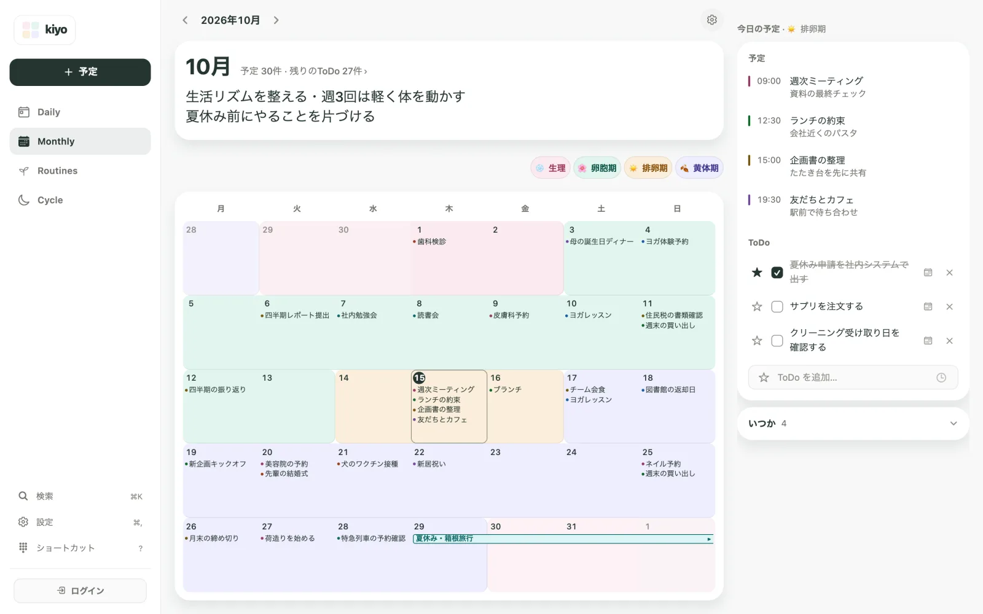This screenshot has height=614, width=983.
Task: Open the Daily view
Action: [x=80, y=112]
